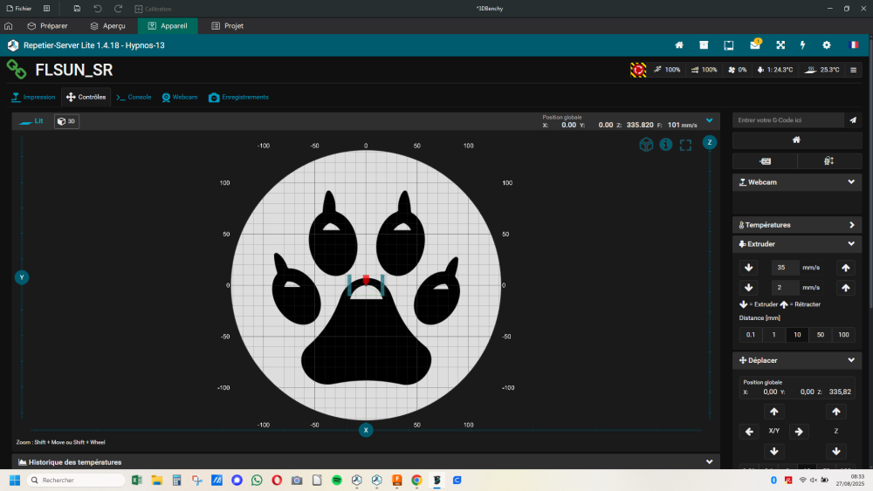Image resolution: width=873 pixels, height=491 pixels.
Task: Switch bed view to 3D
Action: pos(67,121)
